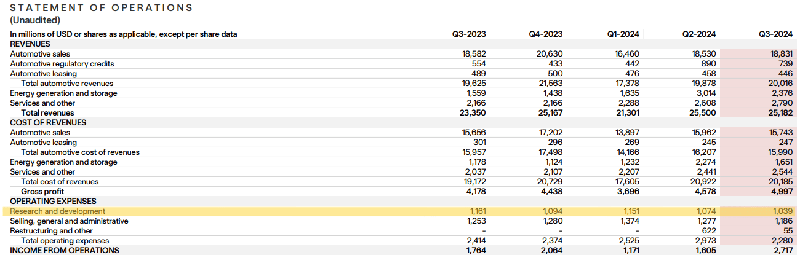
Task: Select Q1-2024 total cost of revenues 17,605
Action: click(x=627, y=182)
